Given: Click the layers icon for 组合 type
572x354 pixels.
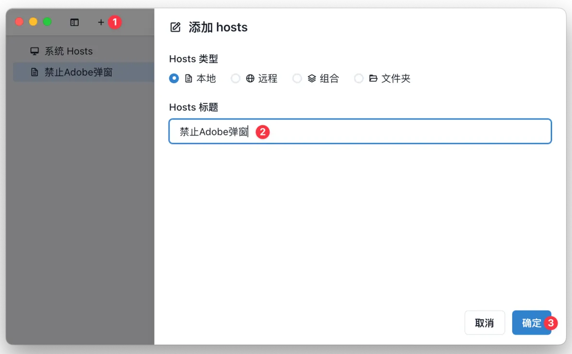Looking at the screenshot, I should coord(312,78).
